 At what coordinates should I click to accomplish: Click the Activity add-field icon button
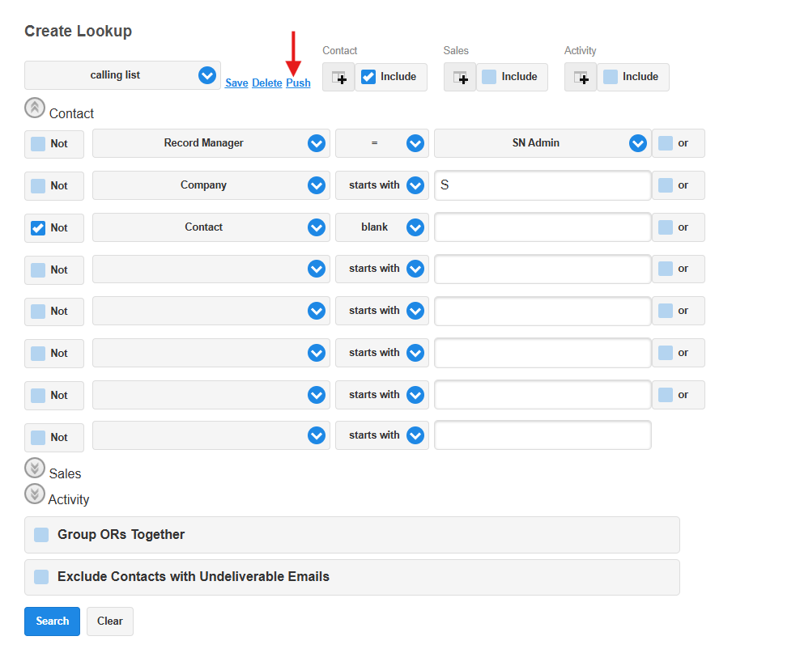tap(581, 78)
